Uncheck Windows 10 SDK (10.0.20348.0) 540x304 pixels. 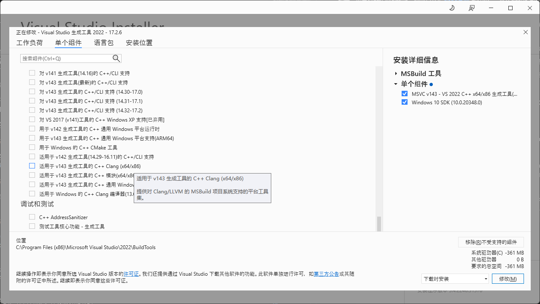[405, 102]
